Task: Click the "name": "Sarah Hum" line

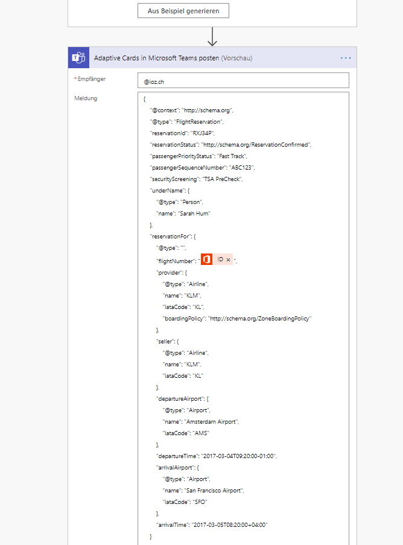Action: click(x=183, y=214)
